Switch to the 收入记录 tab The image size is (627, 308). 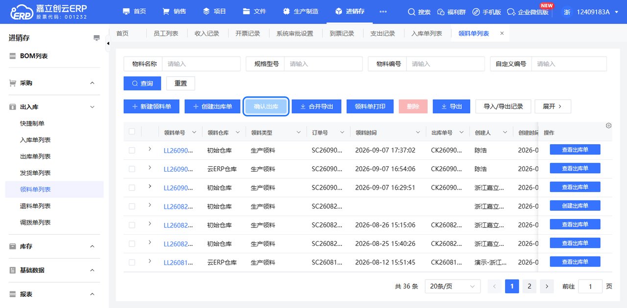tap(207, 33)
